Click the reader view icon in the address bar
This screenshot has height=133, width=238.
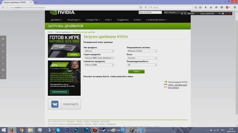pos(141,7)
